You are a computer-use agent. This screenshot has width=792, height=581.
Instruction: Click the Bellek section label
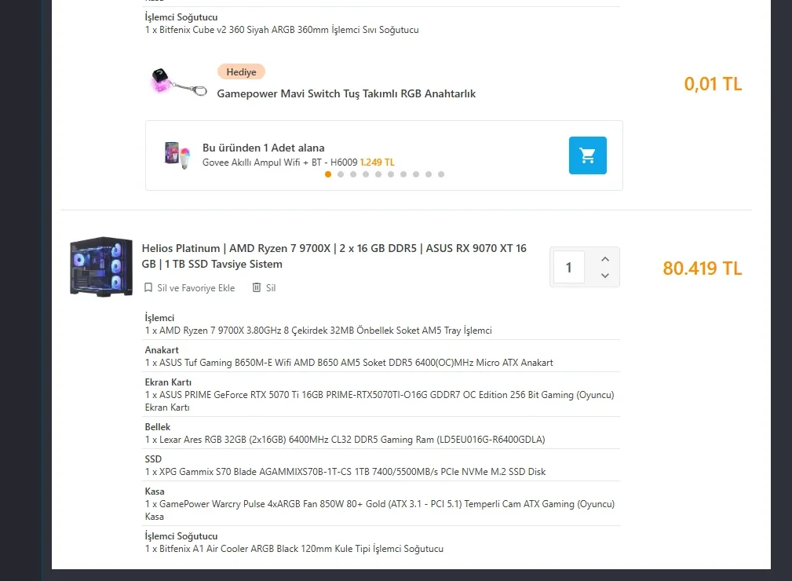click(x=158, y=427)
